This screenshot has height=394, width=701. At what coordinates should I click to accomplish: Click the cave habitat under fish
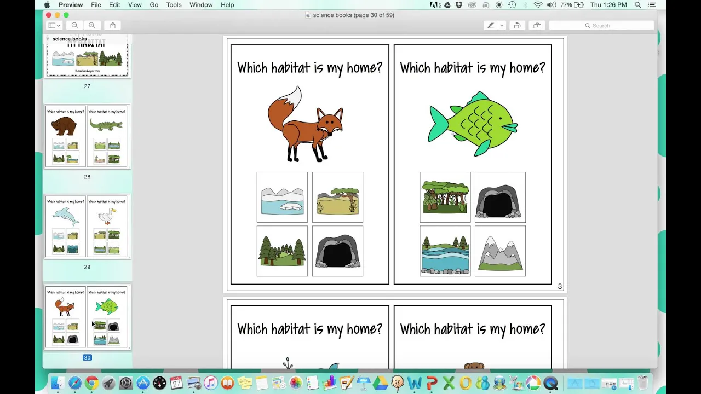point(500,197)
